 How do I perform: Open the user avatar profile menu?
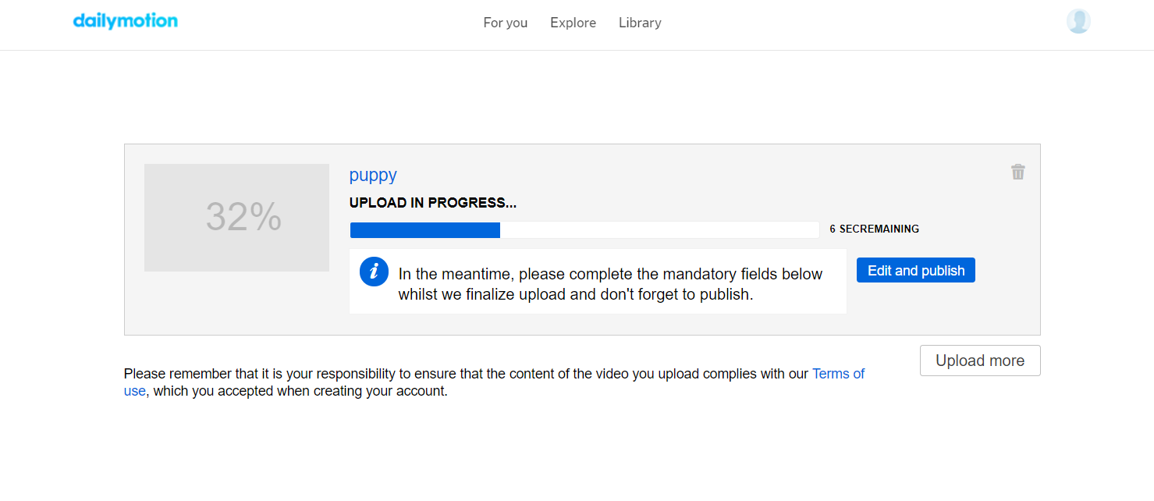(x=1078, y=21)
